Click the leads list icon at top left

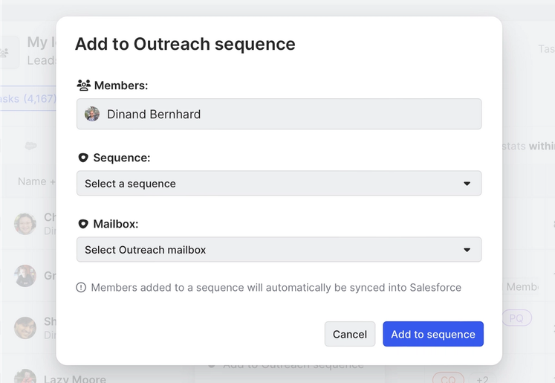[6, 52]
